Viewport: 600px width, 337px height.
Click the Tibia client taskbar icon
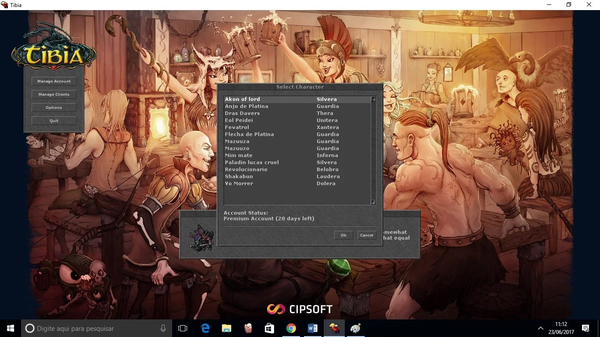coord(334,328)
